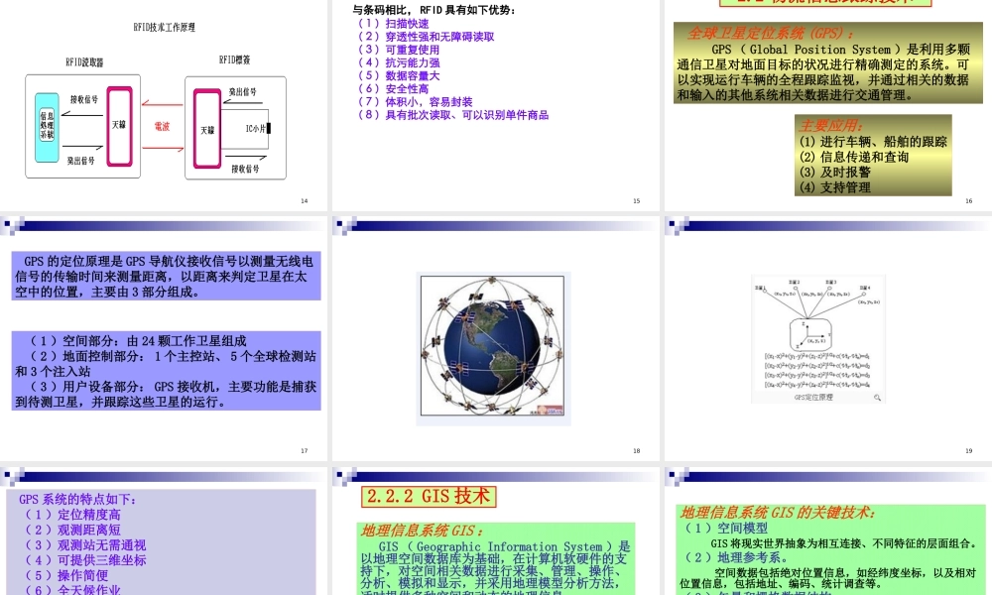Click the heading 地理信息系统GIS:
This screenshot has height=595, width=992.
pyautogui.click(x=422, y=532)
